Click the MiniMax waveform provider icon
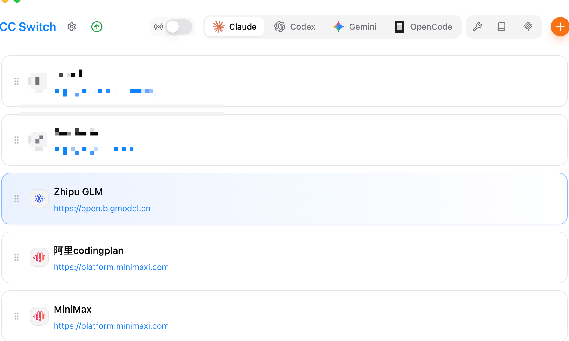Screen dimensions: 569x341 point(39,316)
